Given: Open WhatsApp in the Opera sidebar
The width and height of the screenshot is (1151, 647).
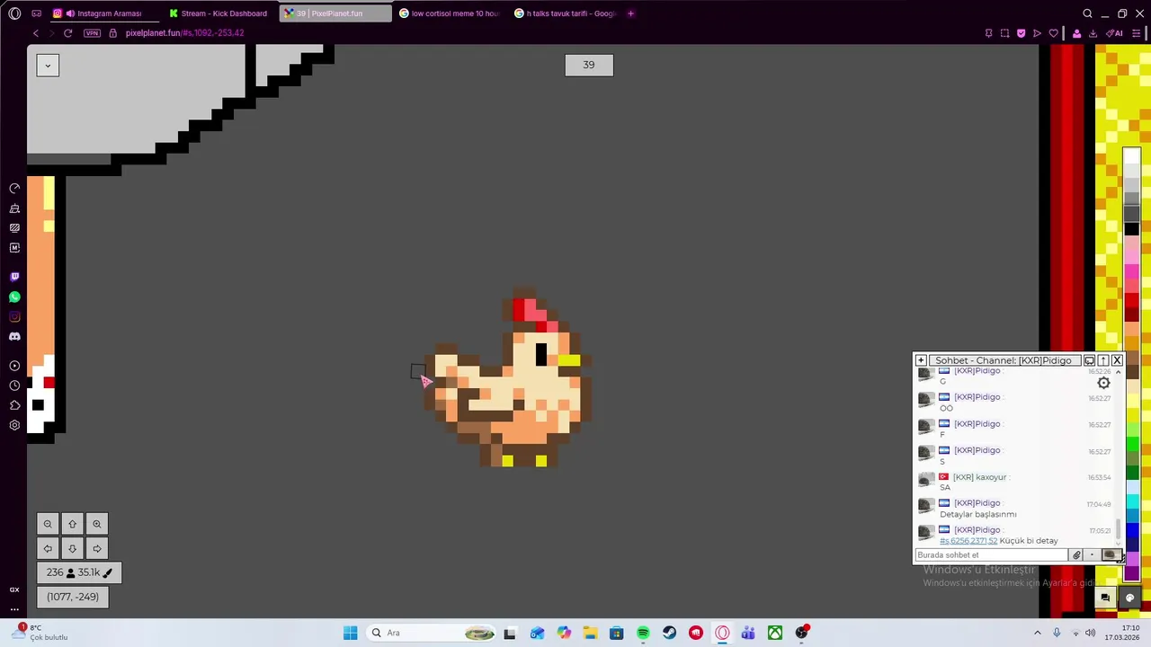Looking at the screenshot, I should click(14, 297).
